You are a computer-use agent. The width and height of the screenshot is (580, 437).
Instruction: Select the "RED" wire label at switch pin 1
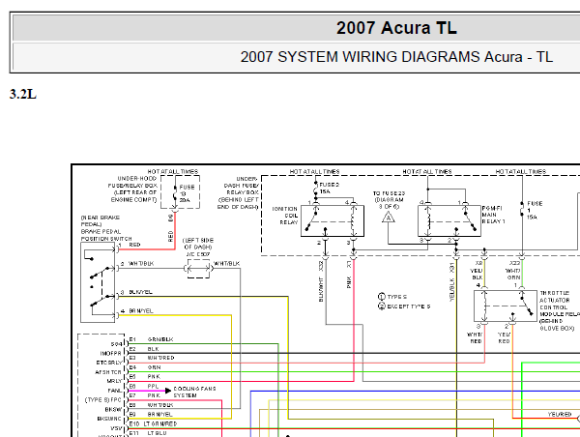pos(134,245)
